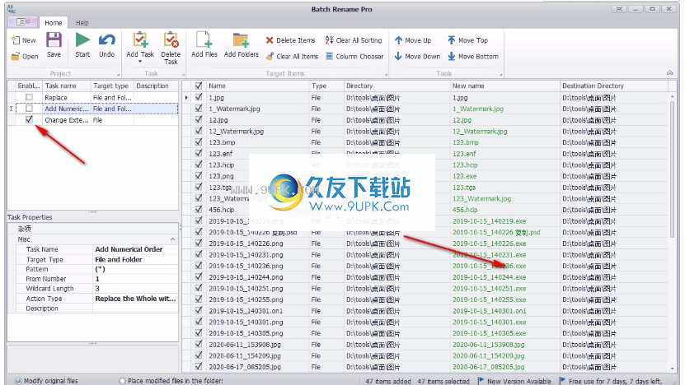
Task: Uncheck the 2019-10-15_140244.png checkbox
Action: [199, 276]
